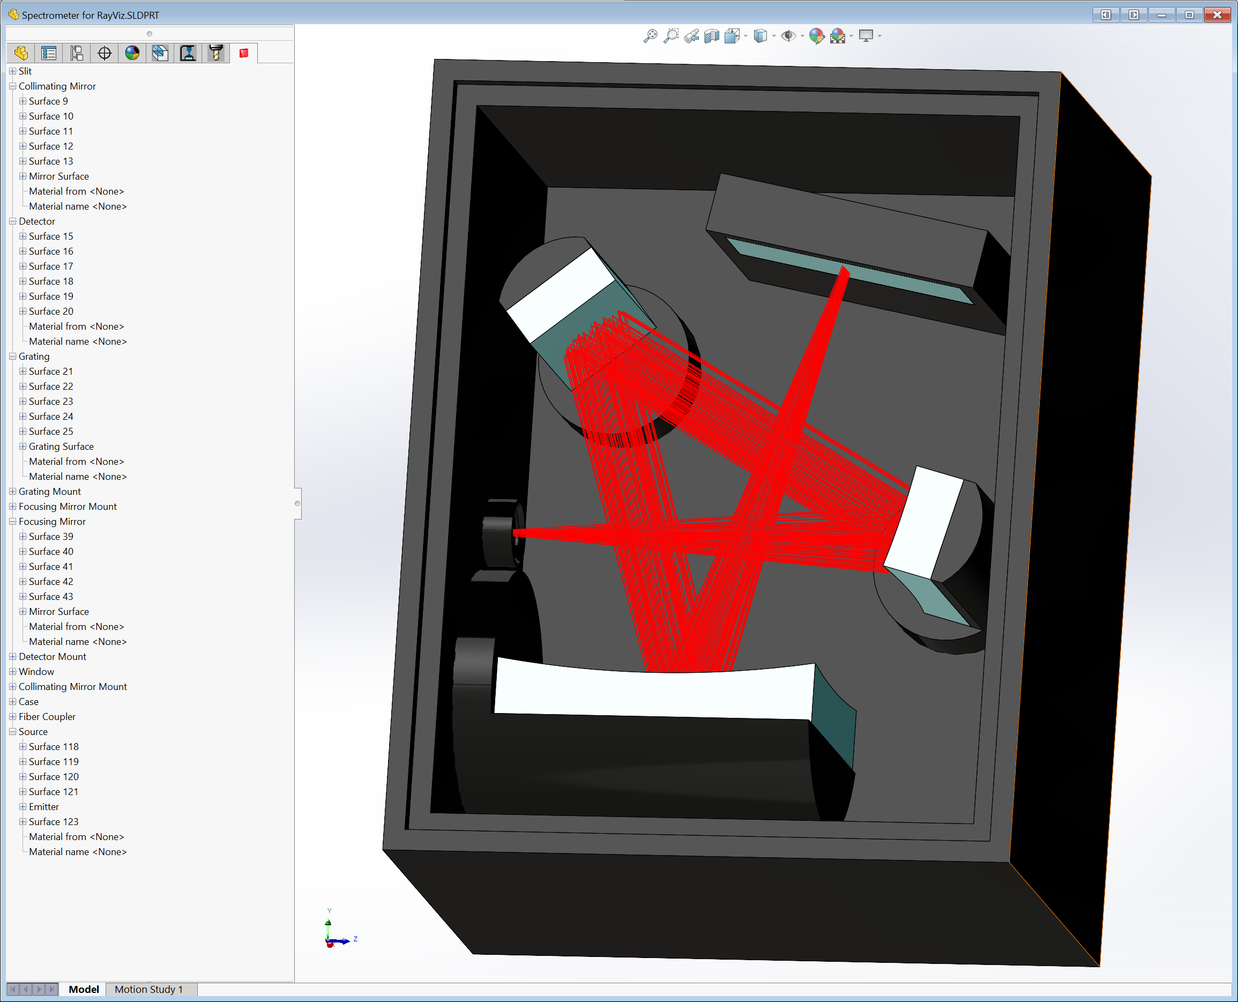Expand the Slit tree node
1238x1002 pixels.
[x=13, y=71]
